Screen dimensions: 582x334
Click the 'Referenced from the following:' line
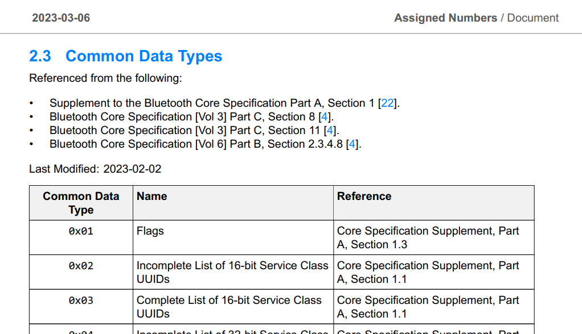[105, 78]
